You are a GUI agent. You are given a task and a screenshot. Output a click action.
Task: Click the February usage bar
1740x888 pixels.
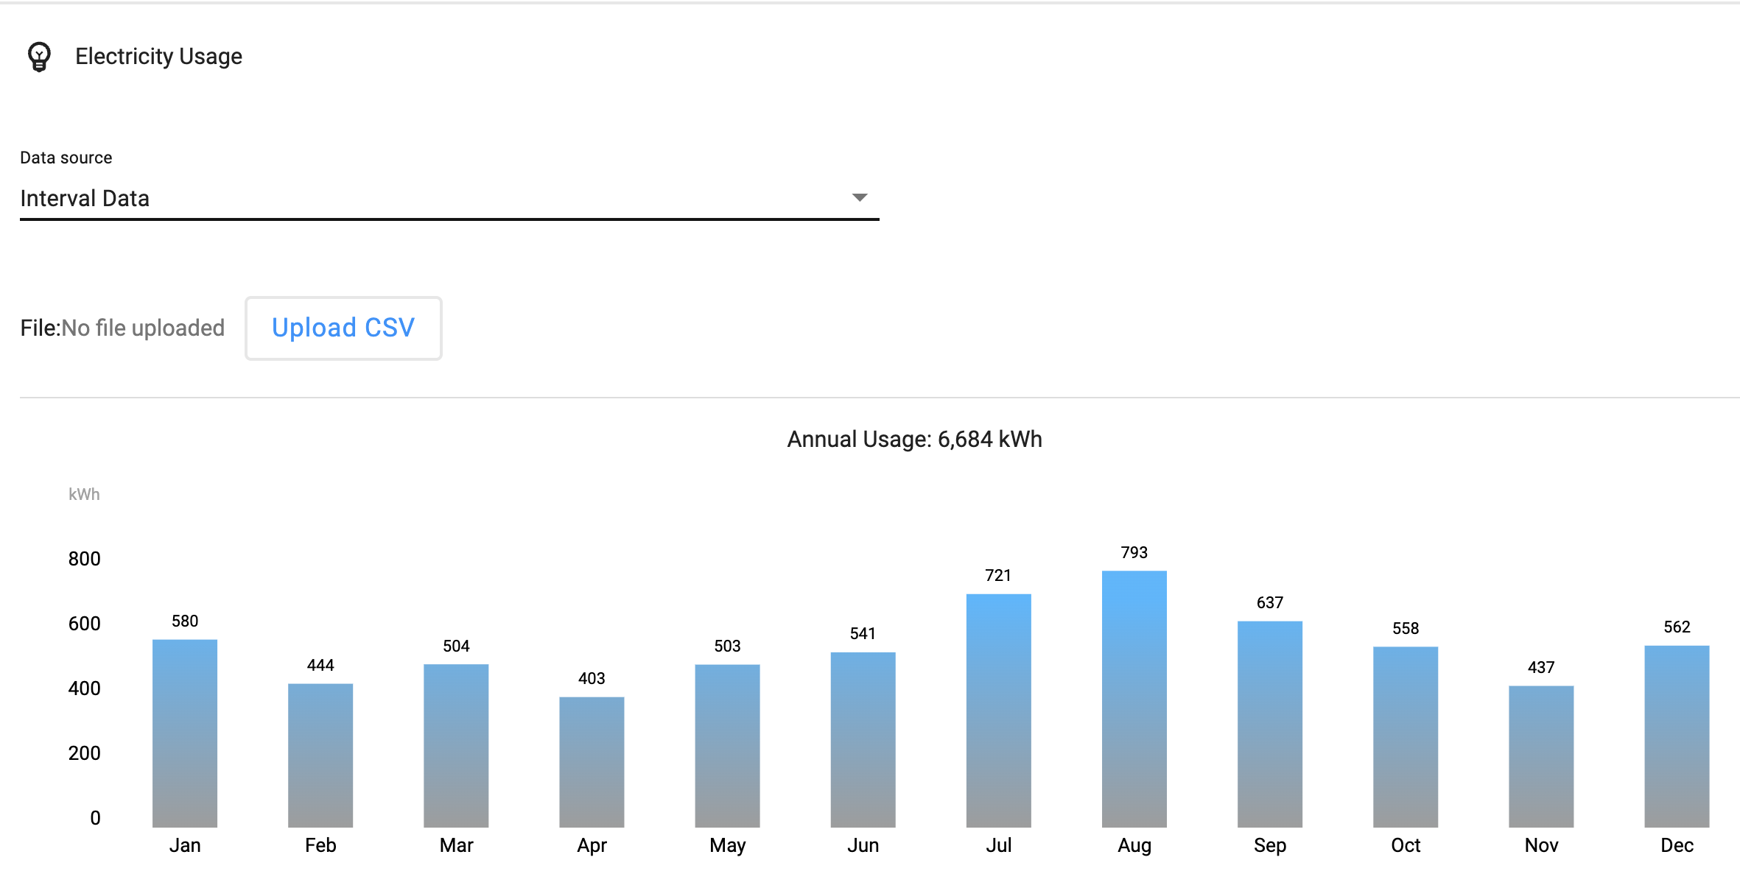(x=320, y=755)
